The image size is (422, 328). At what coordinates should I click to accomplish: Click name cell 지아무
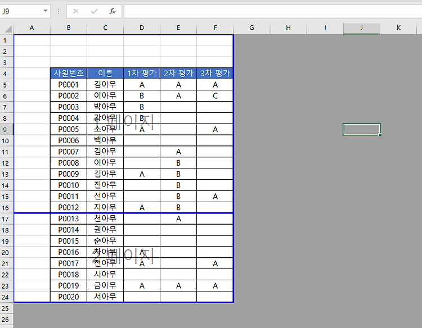click(x=105, y=207)
